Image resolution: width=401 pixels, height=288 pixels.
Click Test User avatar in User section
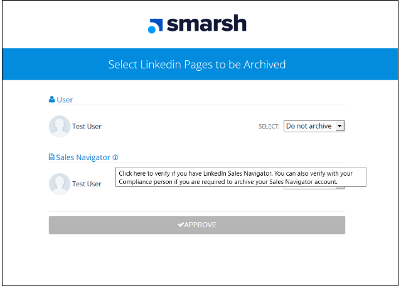(60, 126)
